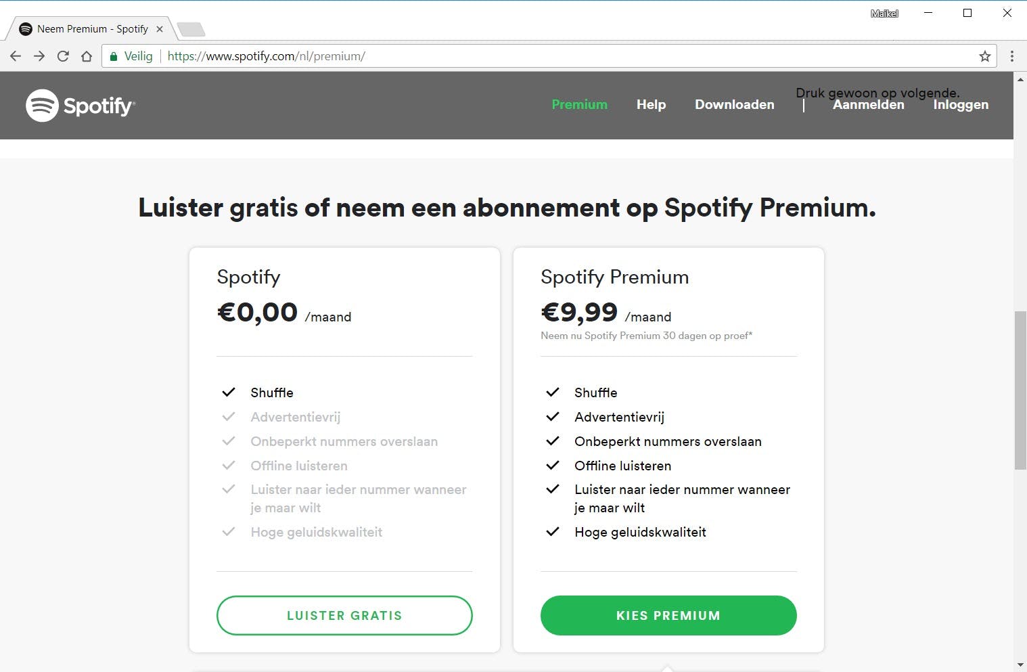Close the Neem Premium - Spotify tab
This screenshot has height=672, width=1027.
point(160,29)
